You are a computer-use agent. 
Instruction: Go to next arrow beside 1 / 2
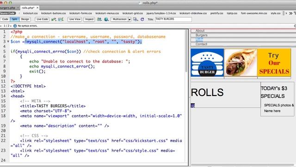tap(11, 26)
